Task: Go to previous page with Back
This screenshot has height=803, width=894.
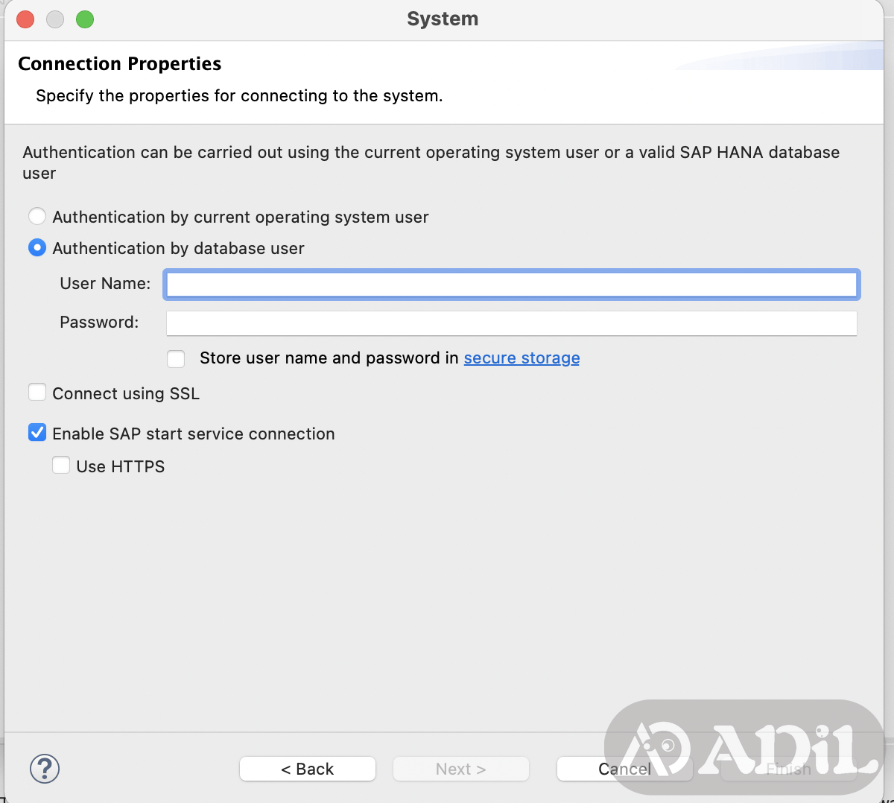Action: pos(307,769)
